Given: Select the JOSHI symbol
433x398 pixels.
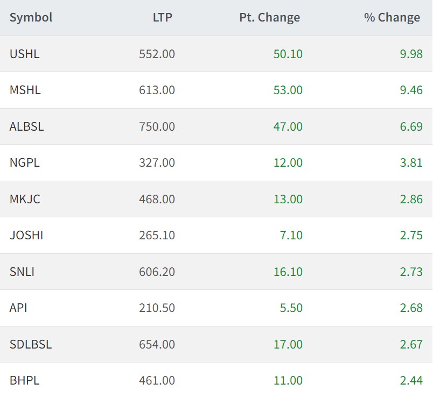Looking at the screenshot, I should click(26, 235).
